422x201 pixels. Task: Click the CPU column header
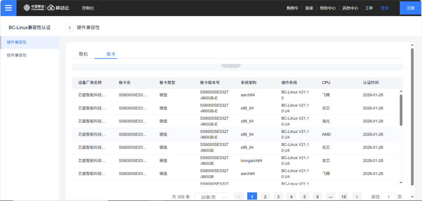click(x=326, y=83)
